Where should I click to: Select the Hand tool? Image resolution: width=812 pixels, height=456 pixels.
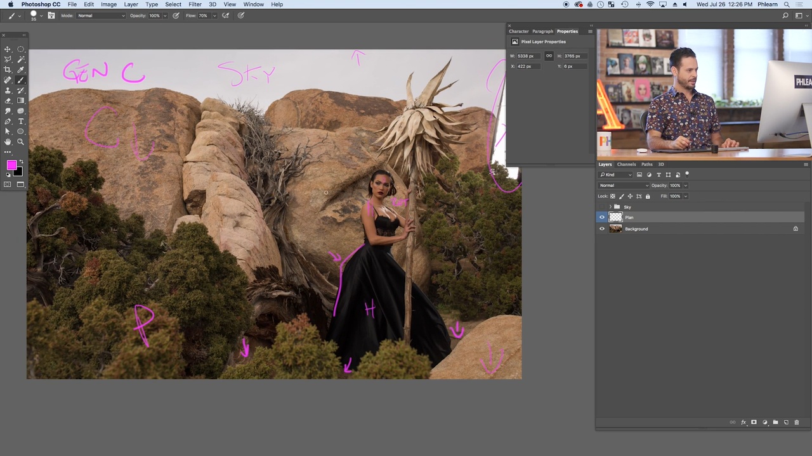(8, 141)
